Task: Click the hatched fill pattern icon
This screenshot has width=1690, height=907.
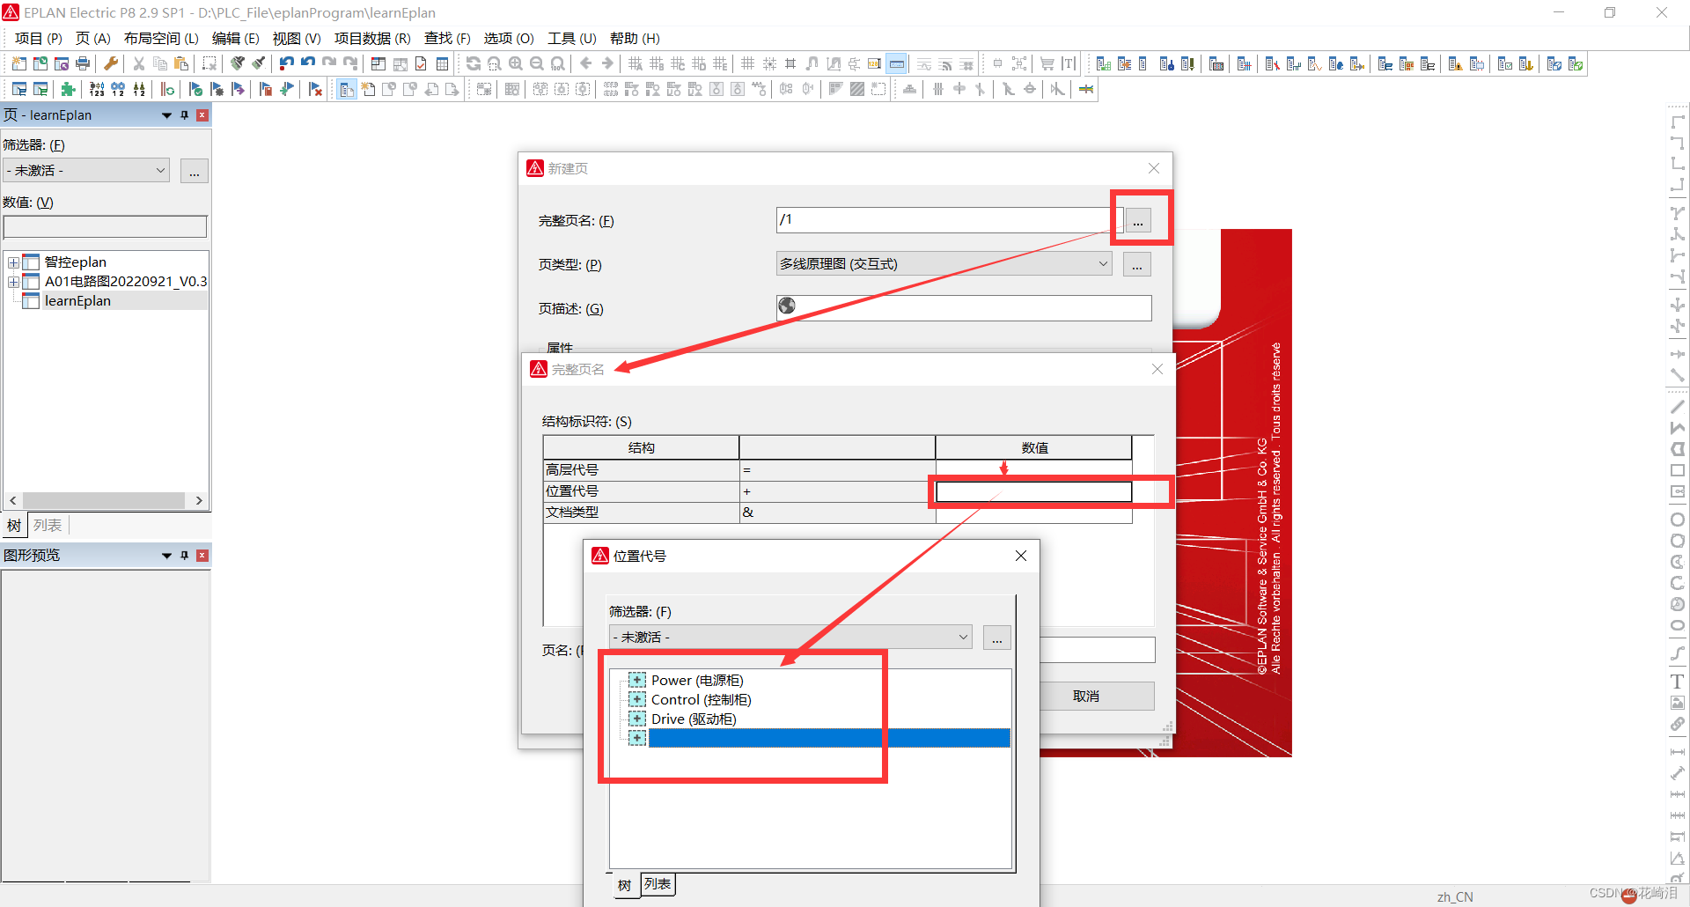Action: [857, 89]
